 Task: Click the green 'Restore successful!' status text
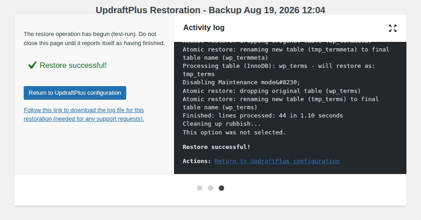[x=73, y=65]
